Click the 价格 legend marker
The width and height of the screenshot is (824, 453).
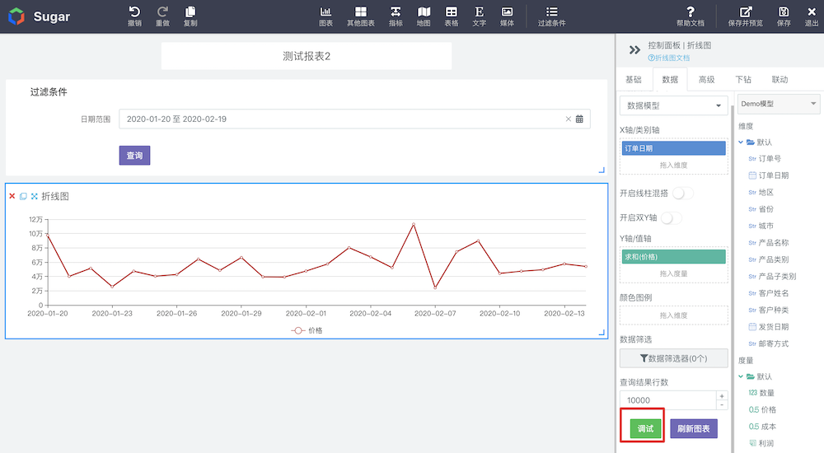[x=298, y=330]
